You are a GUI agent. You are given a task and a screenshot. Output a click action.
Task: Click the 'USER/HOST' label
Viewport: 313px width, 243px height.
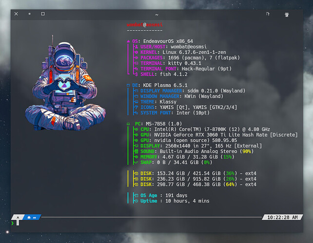click(x=153, y=47)
